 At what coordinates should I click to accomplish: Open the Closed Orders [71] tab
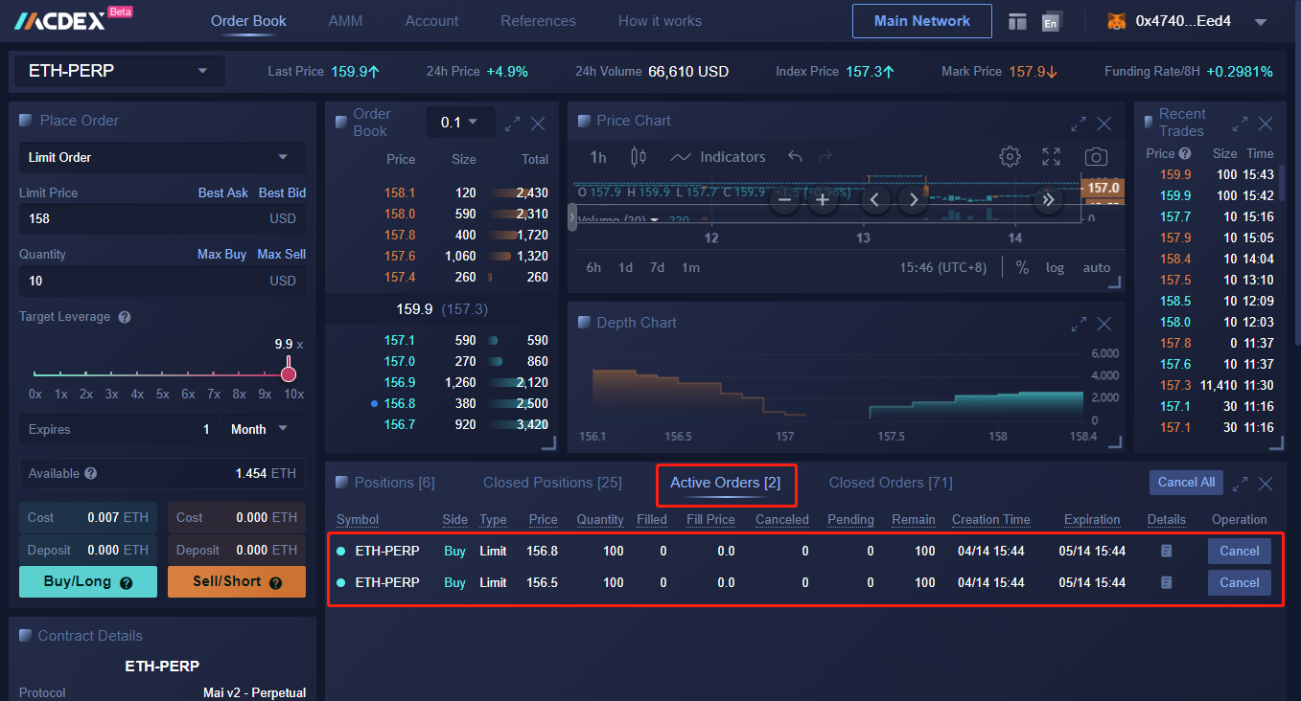[891, 483]
